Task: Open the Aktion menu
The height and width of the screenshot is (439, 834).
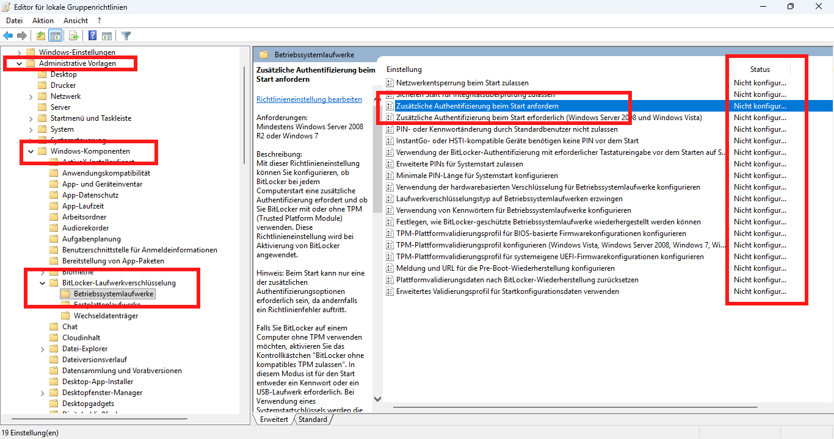Action: pos(43,21)
